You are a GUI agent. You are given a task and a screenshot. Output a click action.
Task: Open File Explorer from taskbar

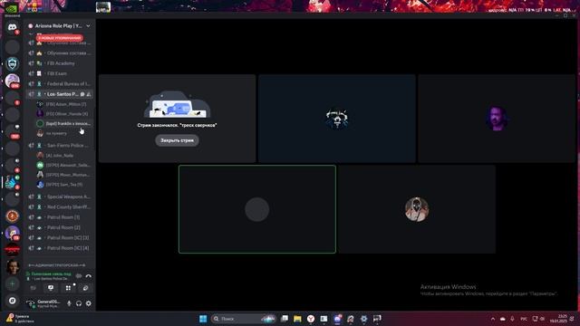click(x=297, y=319)
